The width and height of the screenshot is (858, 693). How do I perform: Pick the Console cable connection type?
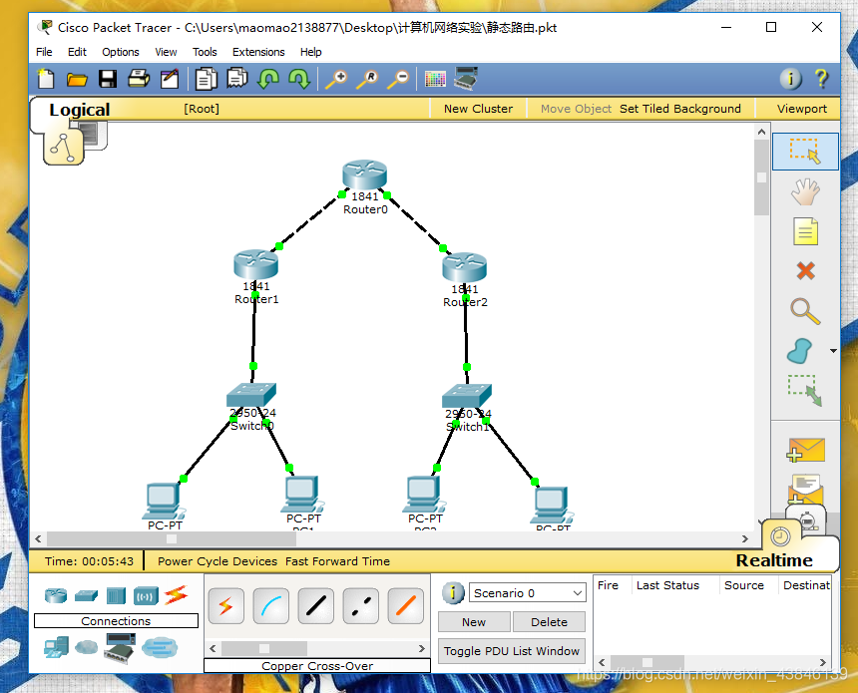[270, 606]
